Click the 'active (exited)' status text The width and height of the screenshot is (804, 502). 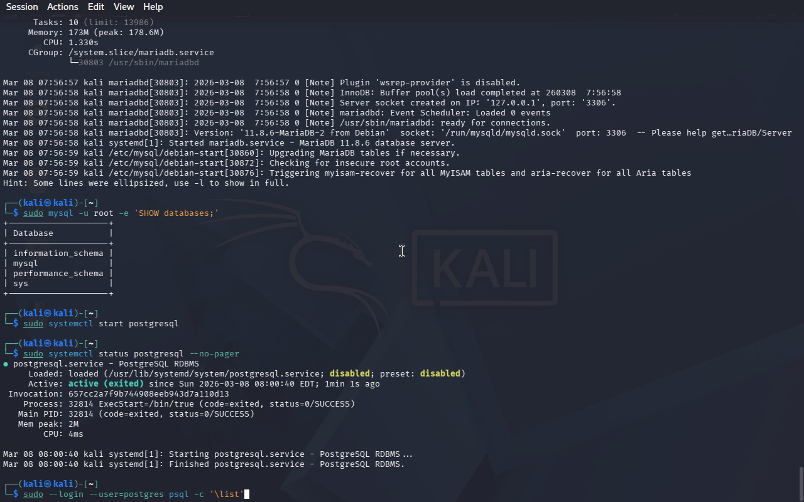pos(106,384)
